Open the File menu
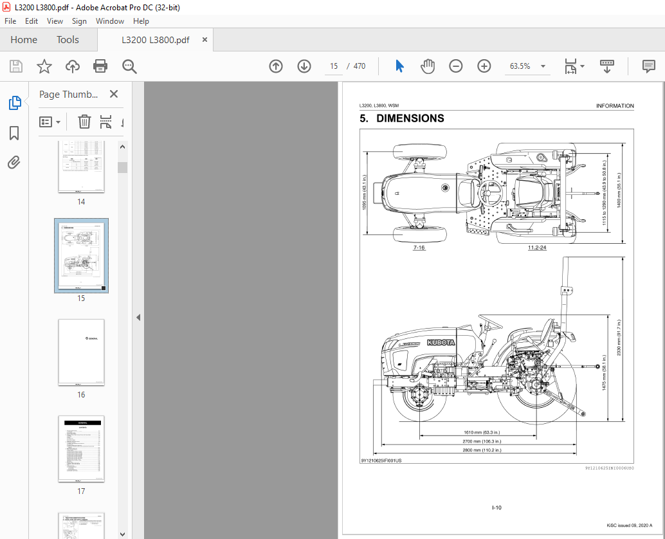The width and height of the screenshot is (665, 539). (x=10, y=21)
